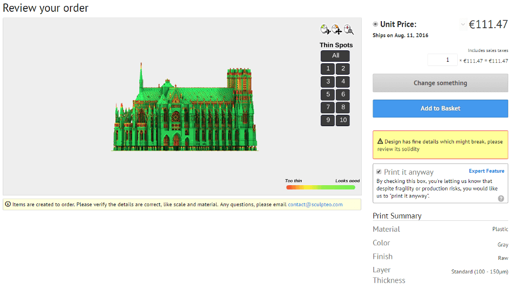View thin spot 3
520x288 pixels.
point(328,82)
